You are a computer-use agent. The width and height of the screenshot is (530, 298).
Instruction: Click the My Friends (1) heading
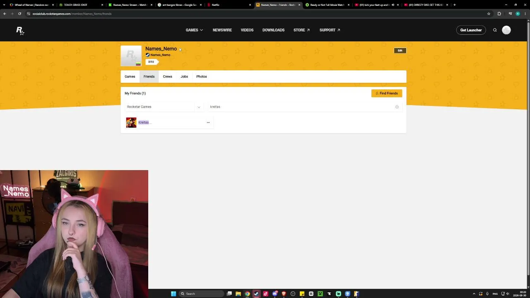pos(135,93)
